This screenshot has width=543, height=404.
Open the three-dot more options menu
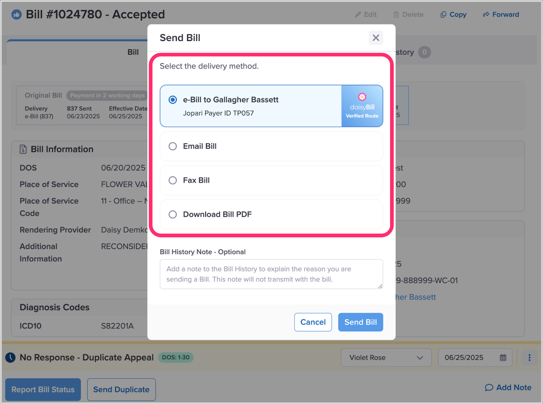tap(529, 358)
